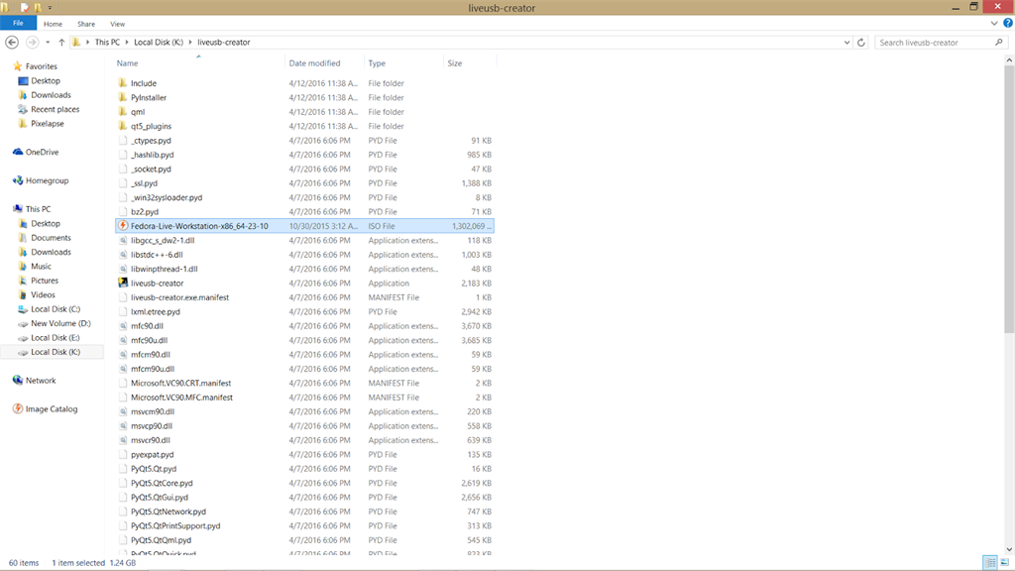Open Help question mark icon
Screen dimensions: 1015x571
(x=1008, y=24)
